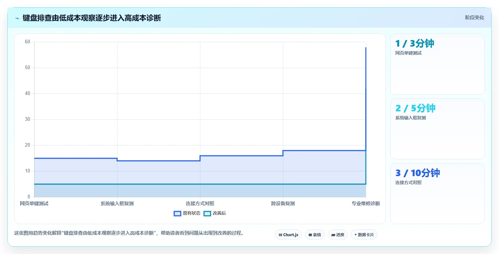
Task: Click the 连接方式对照 axis label
Action: coord(200,203)
